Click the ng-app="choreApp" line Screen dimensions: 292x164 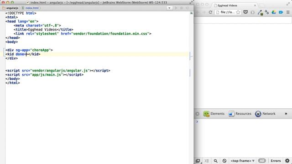(x=29, y=50)
